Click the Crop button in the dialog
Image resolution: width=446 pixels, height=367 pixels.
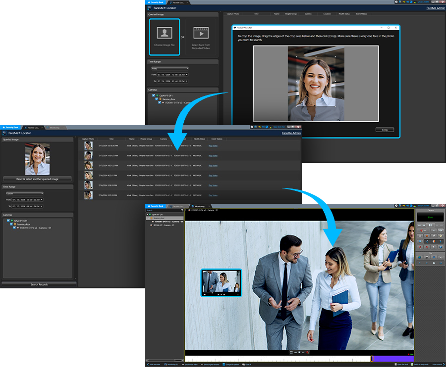pos(385,130)
